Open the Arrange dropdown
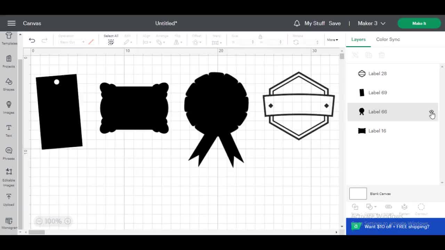 pyautogui.click(x=161, y=42)
